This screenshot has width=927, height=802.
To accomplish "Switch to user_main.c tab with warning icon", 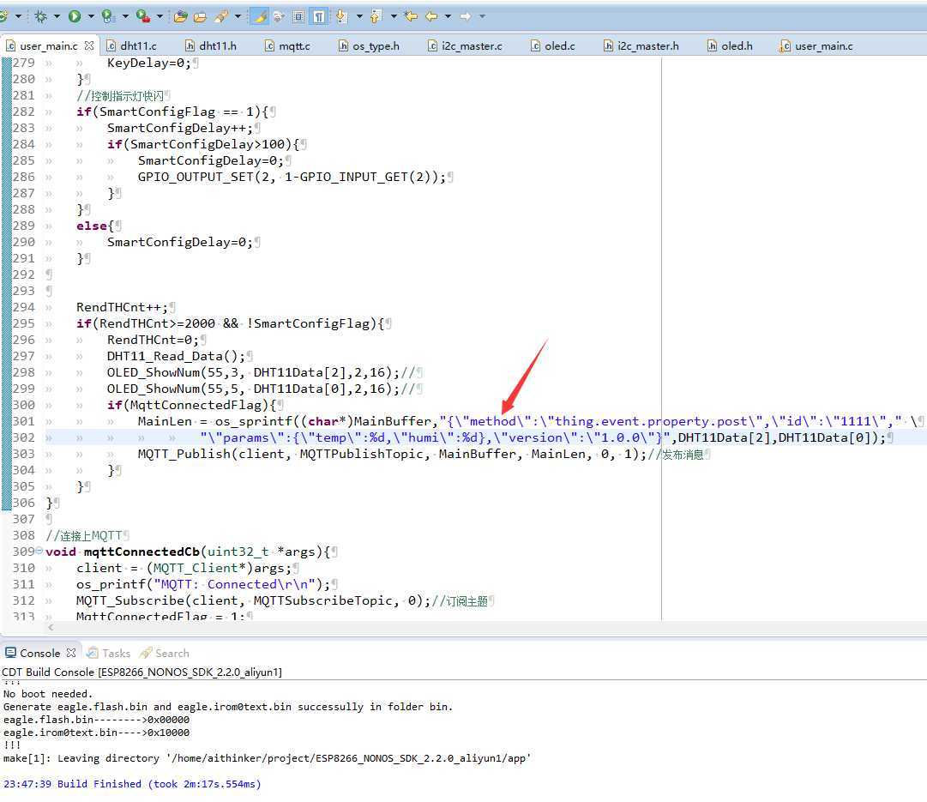I will click(x=816, y=45).
